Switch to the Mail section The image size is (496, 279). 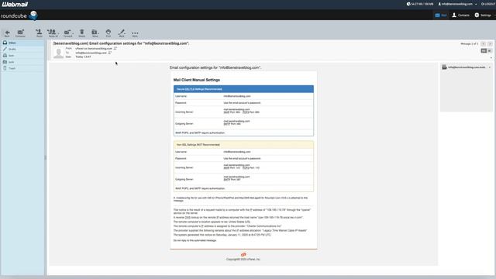[x=441, y=15]
